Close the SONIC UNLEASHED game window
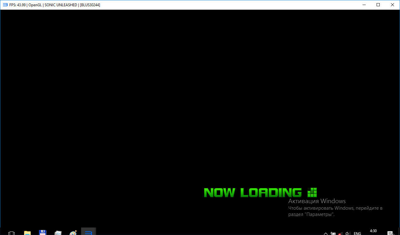 (393, 5)
